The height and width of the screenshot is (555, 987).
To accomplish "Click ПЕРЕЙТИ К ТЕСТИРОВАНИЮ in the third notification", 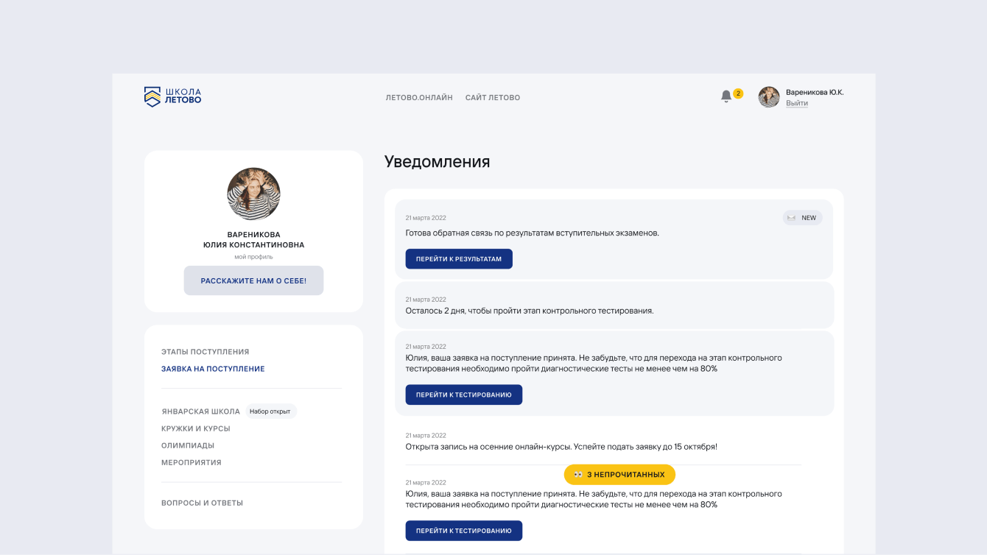I will point(464,395).
